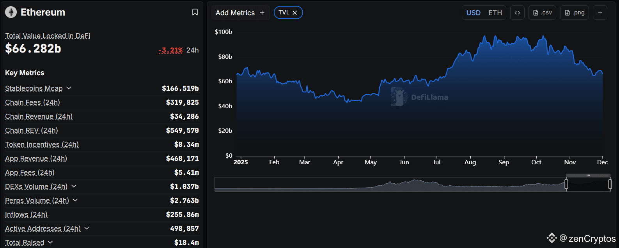Expand the DEXs Volume (24h) row
The height and width of the screenshot is (248, 619).
tap(74, 186)
